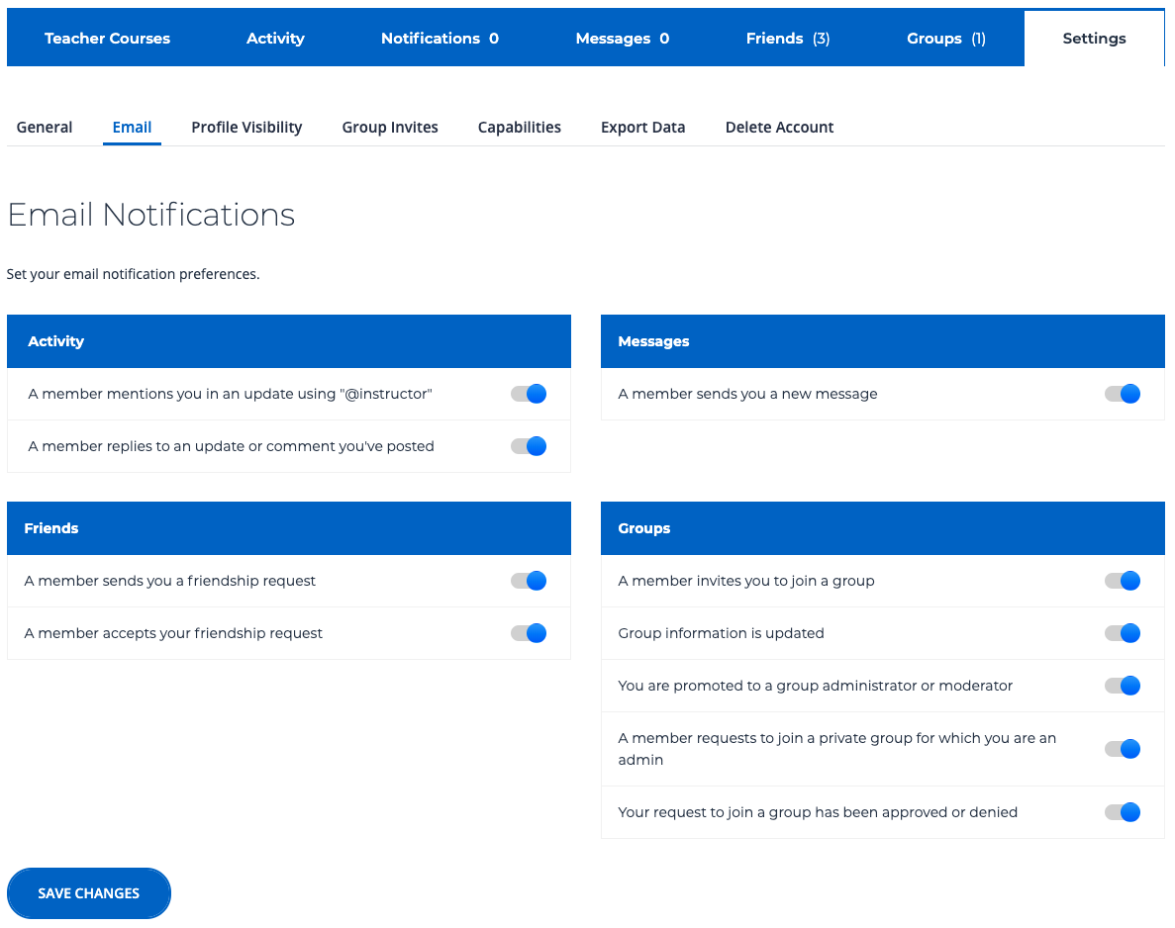This screenshot has width=1175, height=928.
Task: Open the Teacher Courses tab
Action: coord(107,39)
